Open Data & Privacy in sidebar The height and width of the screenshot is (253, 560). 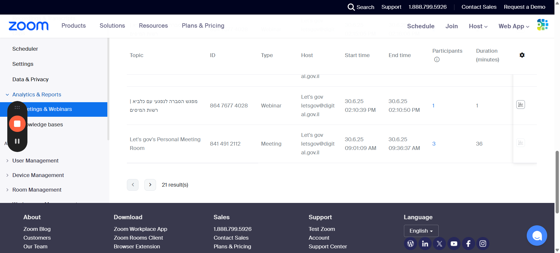click(30, 79)
